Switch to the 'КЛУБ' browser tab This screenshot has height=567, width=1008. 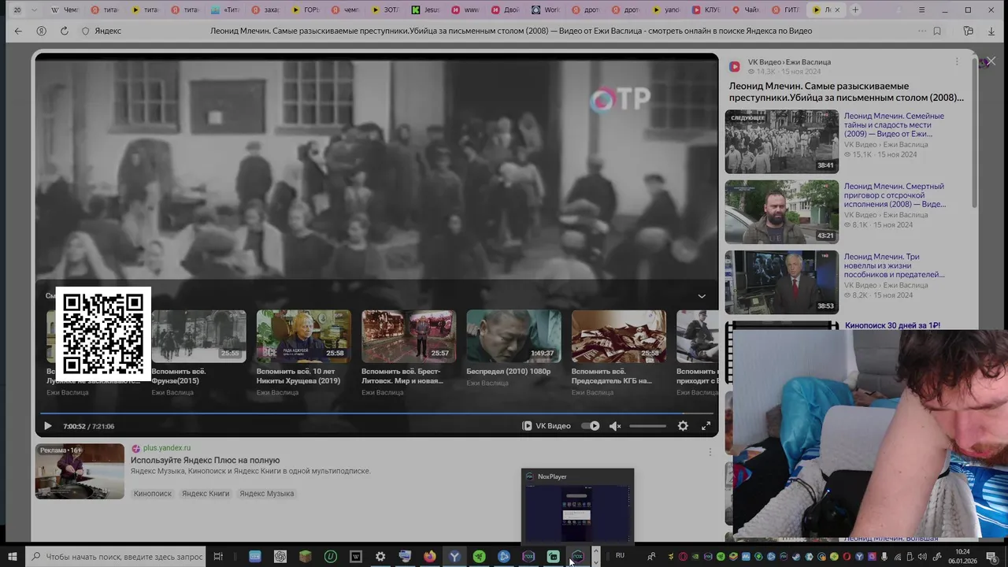point(708,10)
